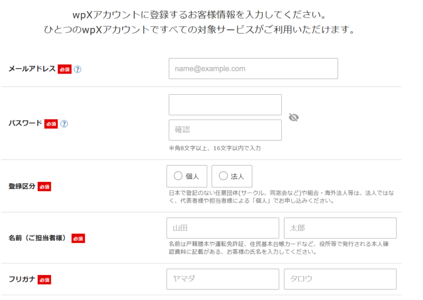Viewport: 423px width, 300px height.
Task: Focus the furigana field ヤマダ
Action: 223,279
